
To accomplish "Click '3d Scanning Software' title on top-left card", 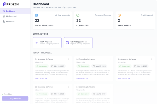I will tap(44, 59).
